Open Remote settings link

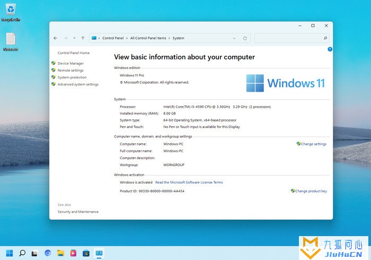[x=70, y=71]
